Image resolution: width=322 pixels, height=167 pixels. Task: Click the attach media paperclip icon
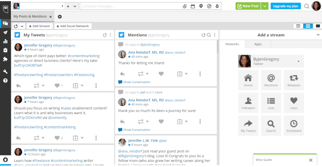point(185,6)
